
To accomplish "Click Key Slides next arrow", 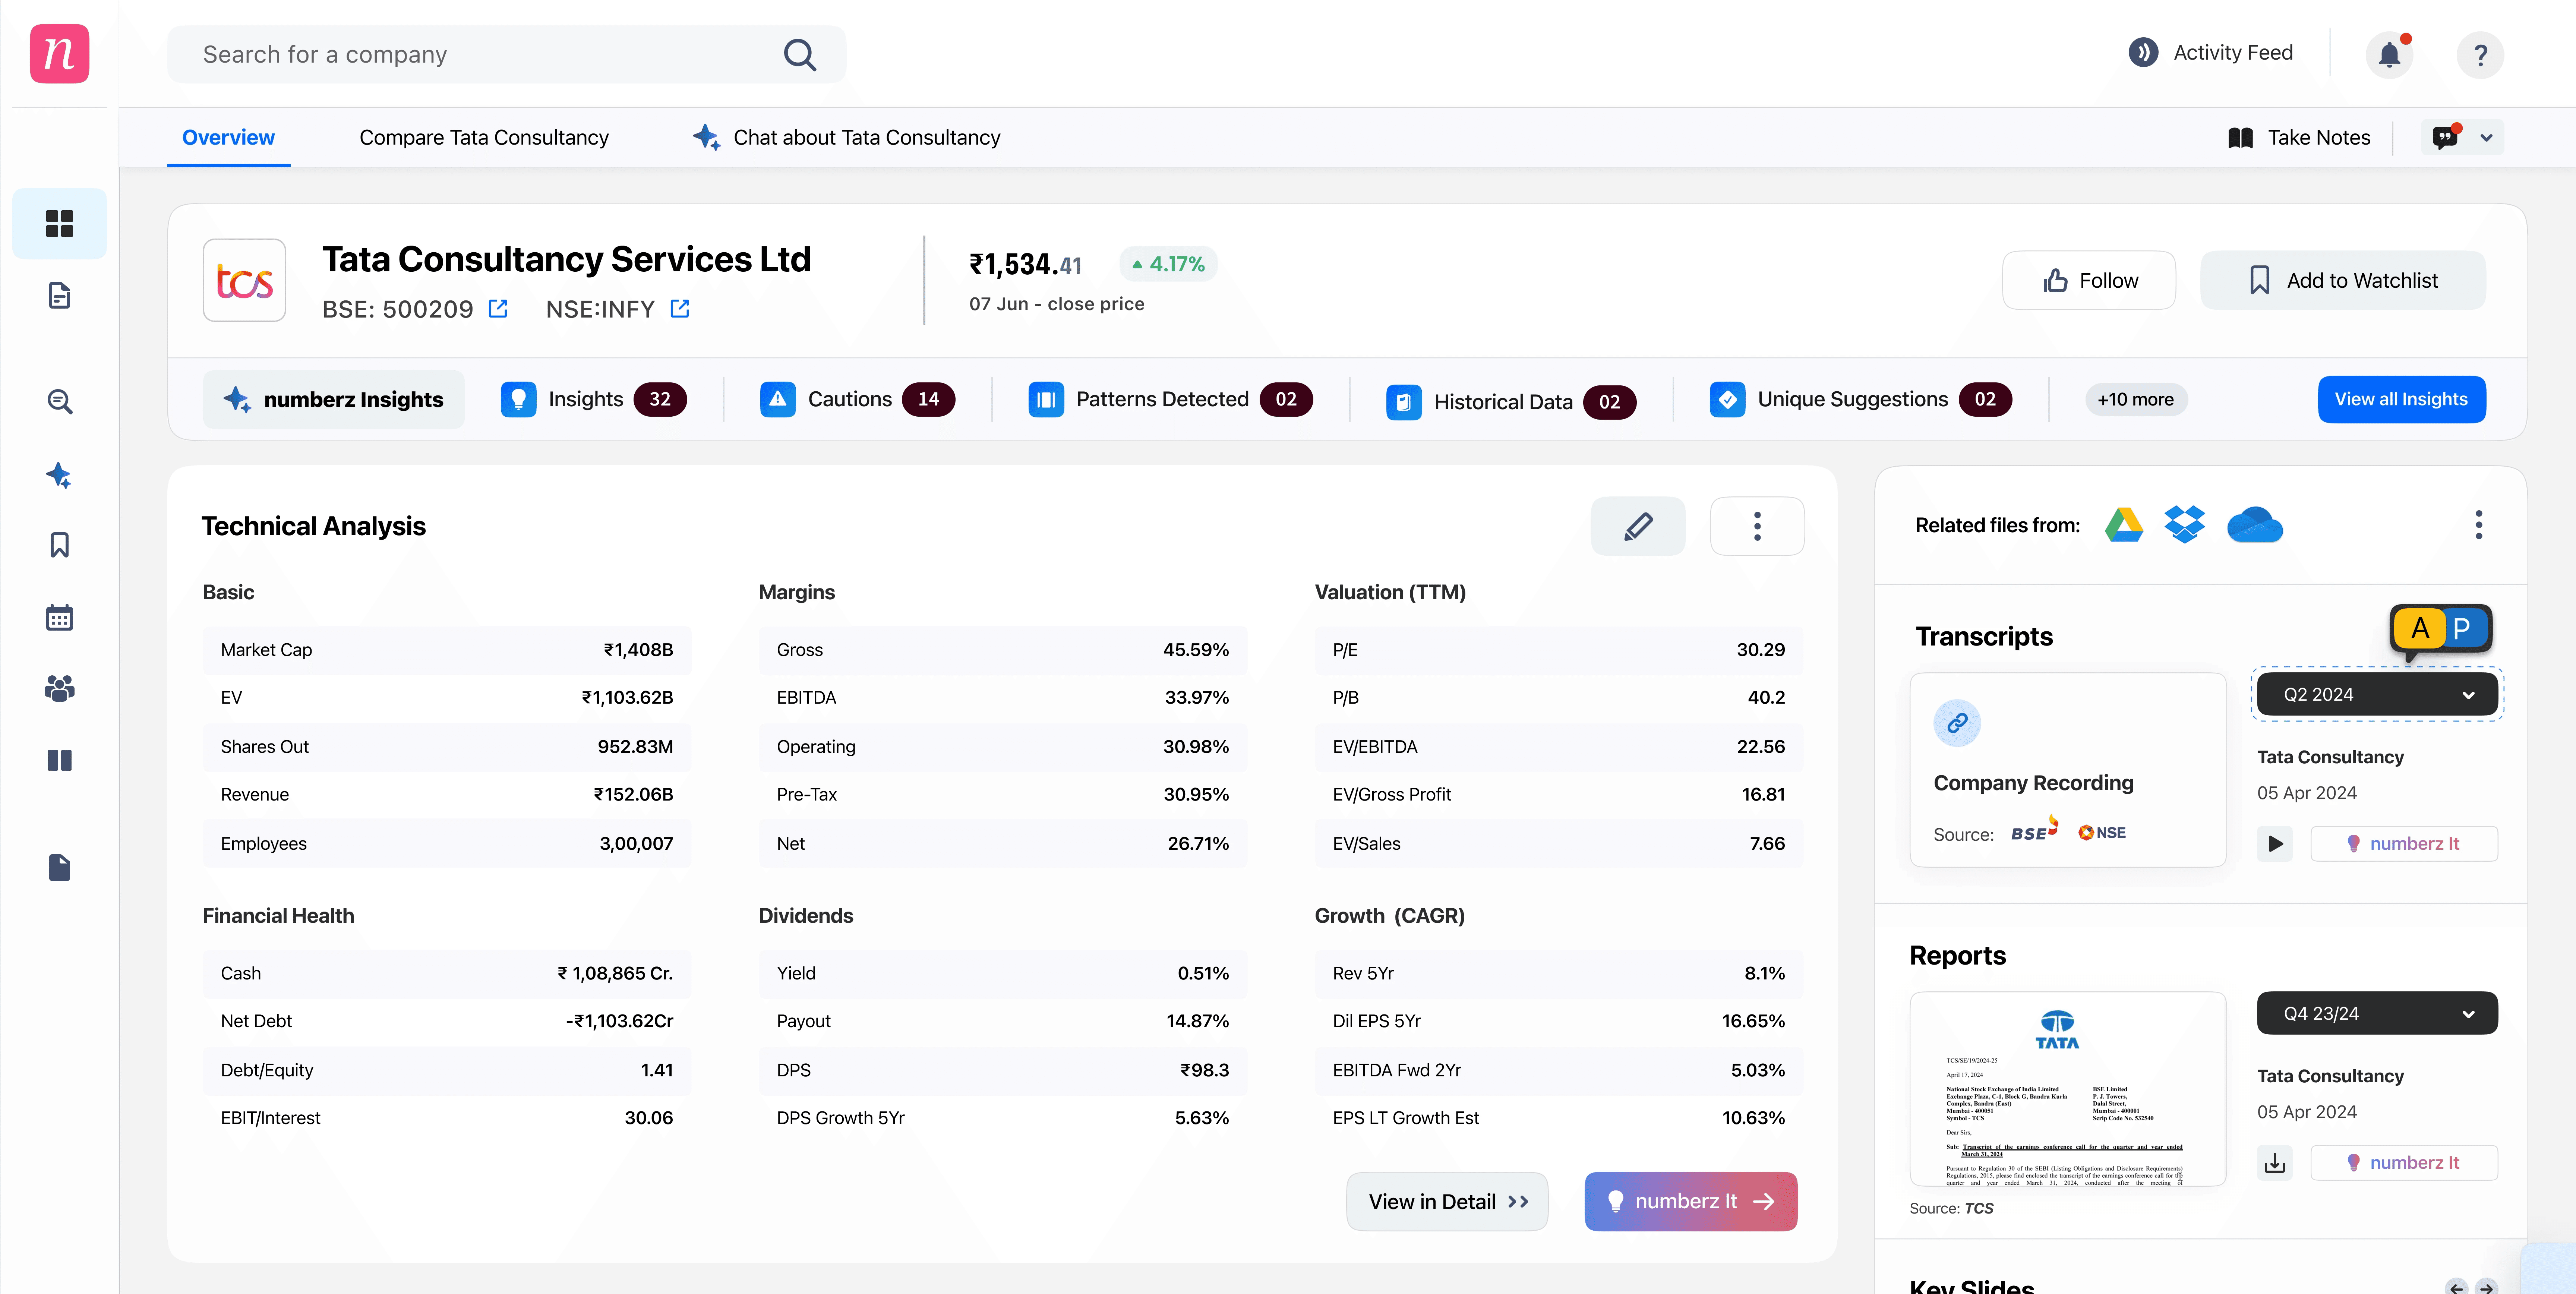I will coord(2486,1287).
